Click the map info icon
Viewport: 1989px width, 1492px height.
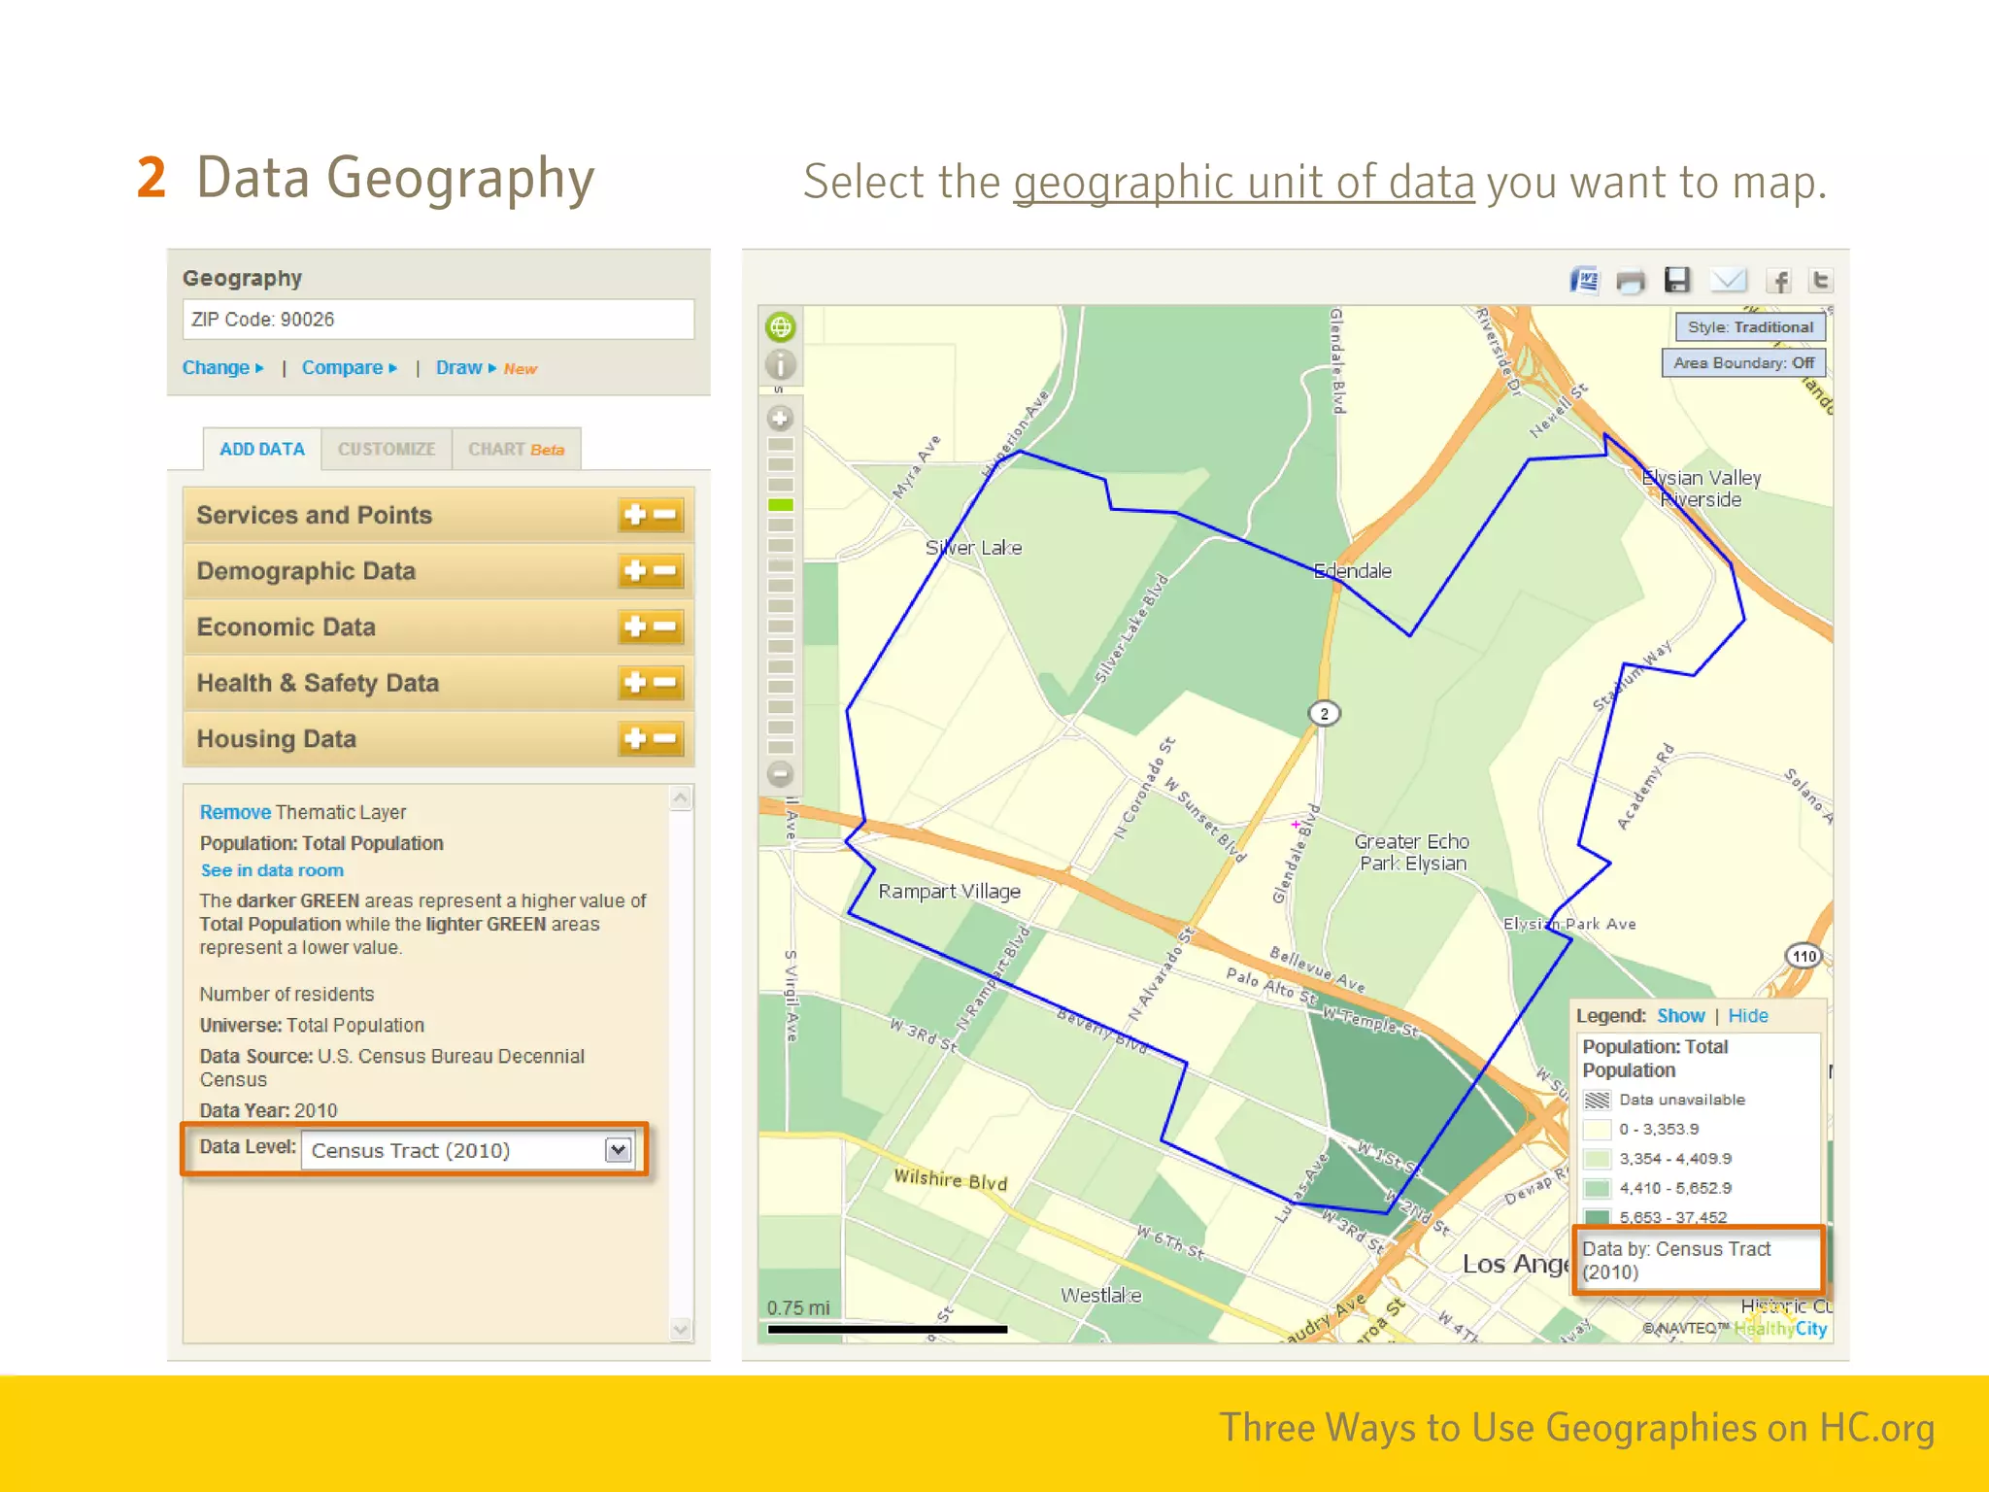click(781, 365)
